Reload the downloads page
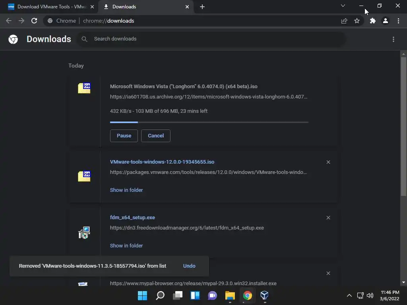 pos(34,21)
